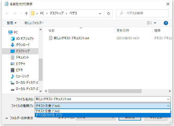174x126 pixels.
Task: Open ドキュメント in the sidebar
Action: 20,58
